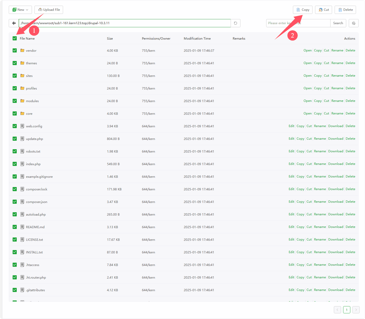
Task: Click the keyword search input field
Action: click(298, 23)
